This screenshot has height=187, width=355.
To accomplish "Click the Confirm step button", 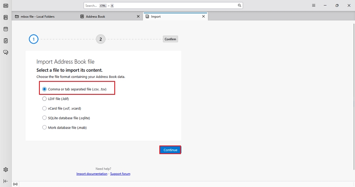I will [170, 39].
